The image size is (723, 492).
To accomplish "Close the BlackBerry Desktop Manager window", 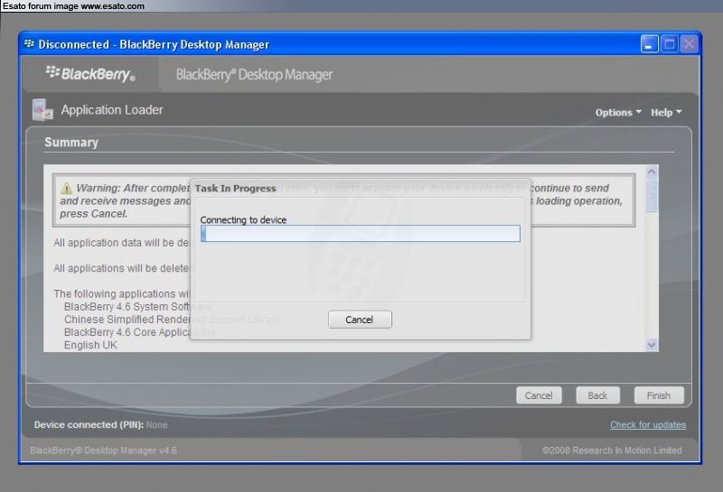I will [x=690, y=44].
